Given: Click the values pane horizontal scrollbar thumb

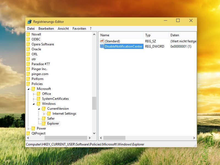Looking at the screenshot, I should coord(114,138).
